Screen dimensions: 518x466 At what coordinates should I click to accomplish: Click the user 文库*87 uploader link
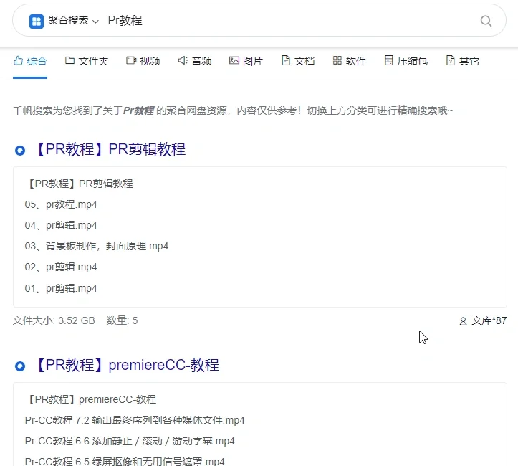(483, 320)
